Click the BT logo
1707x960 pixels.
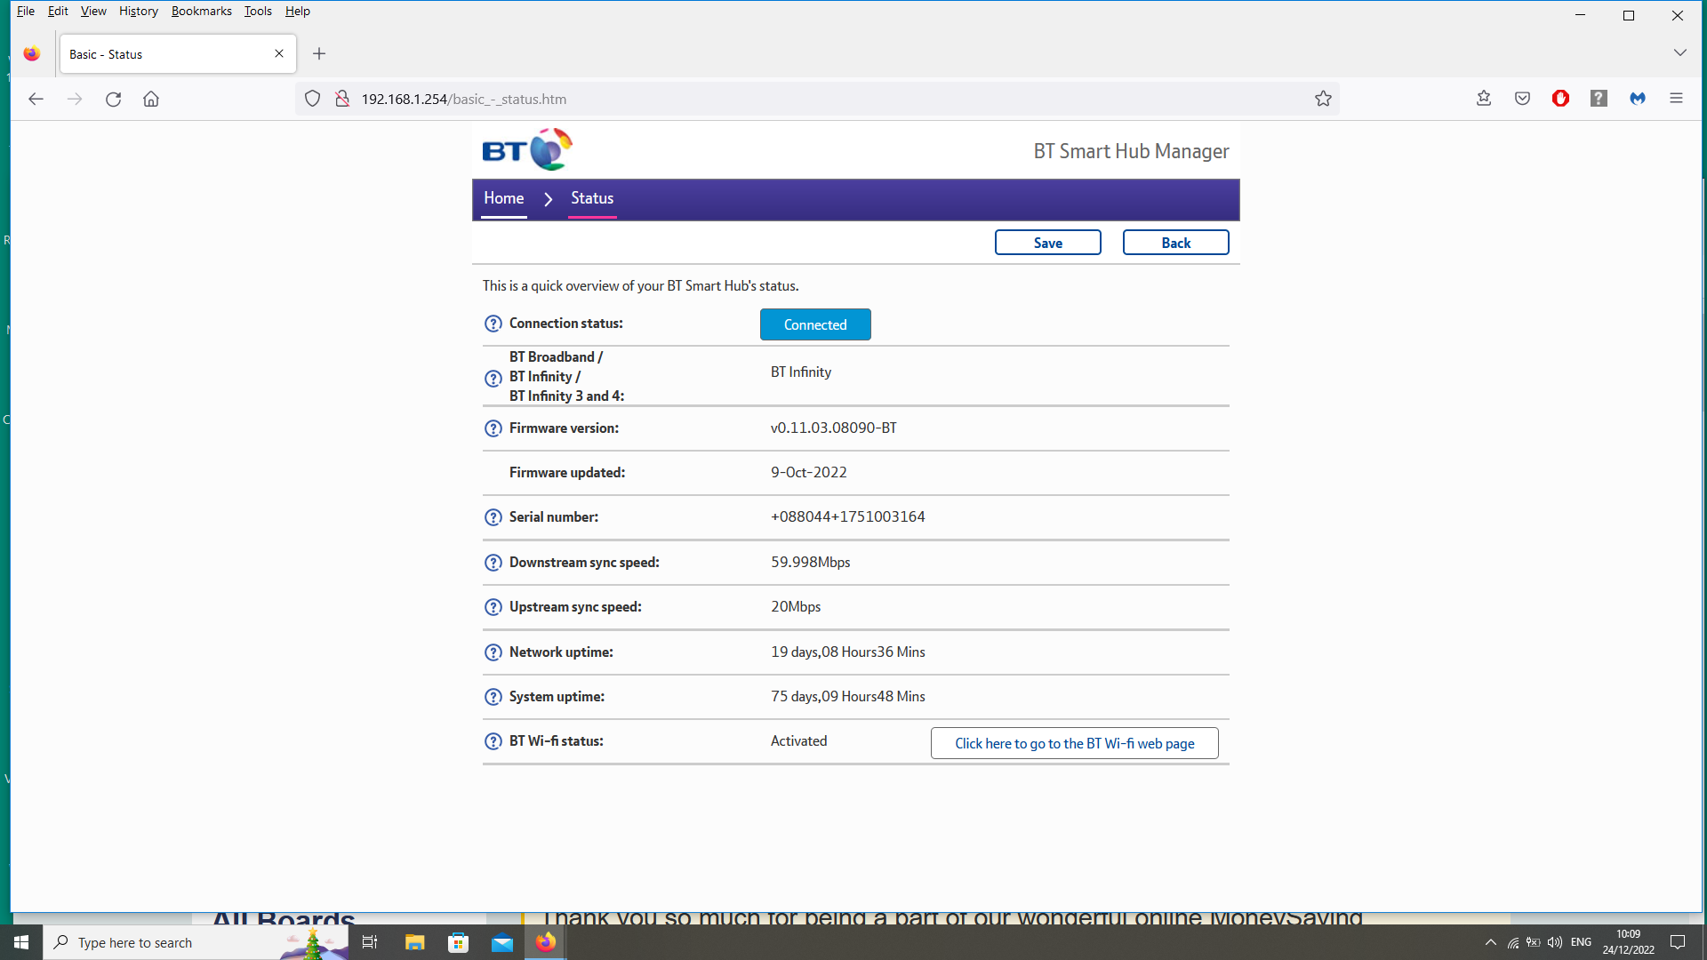(x=527, y=149)
